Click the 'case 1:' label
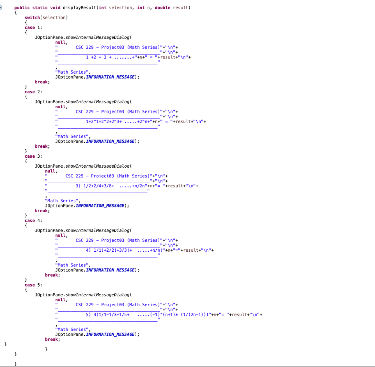 pyautogui.click(x=33, y=27)
